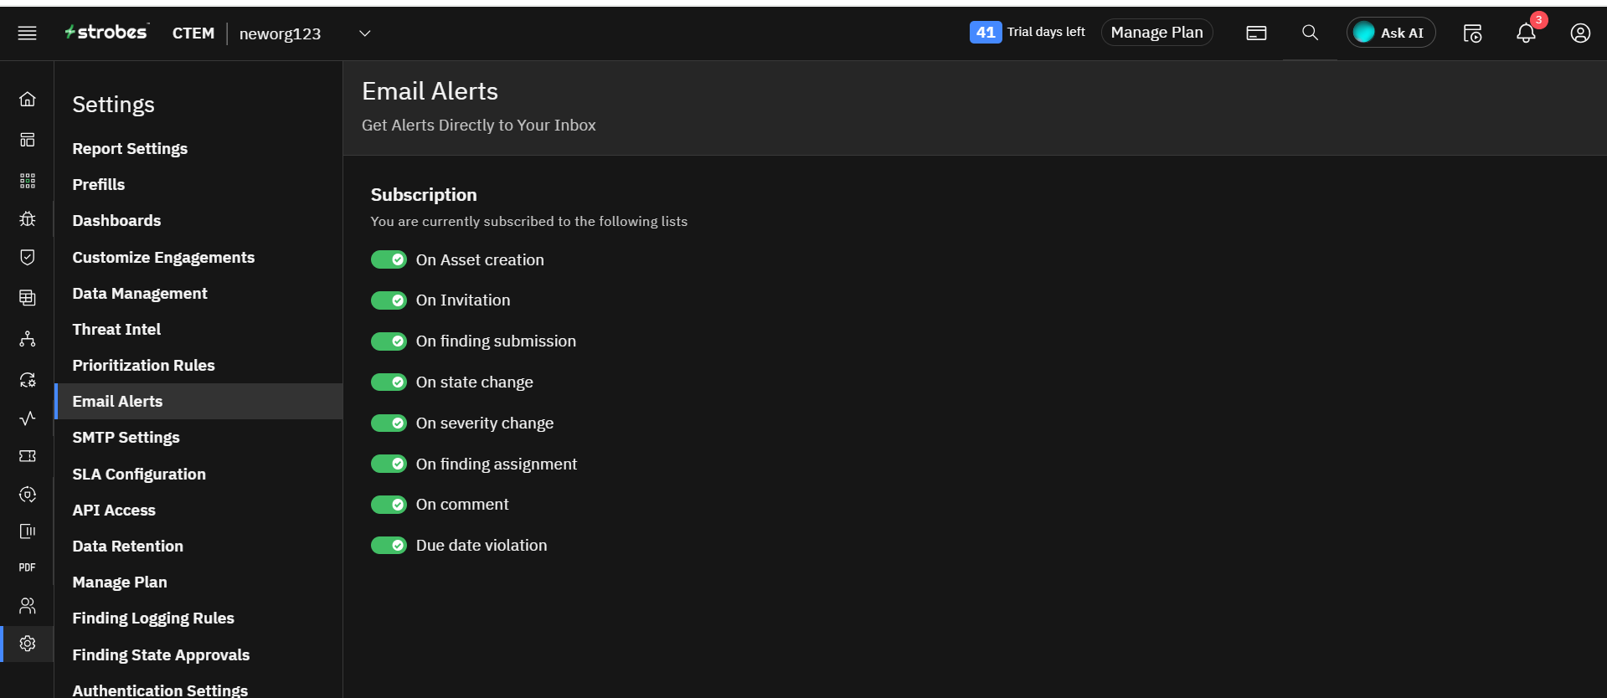Screen dimensions: 1607x698
Task: Disable the On Asset creation toggle
Action: point(389,259)
